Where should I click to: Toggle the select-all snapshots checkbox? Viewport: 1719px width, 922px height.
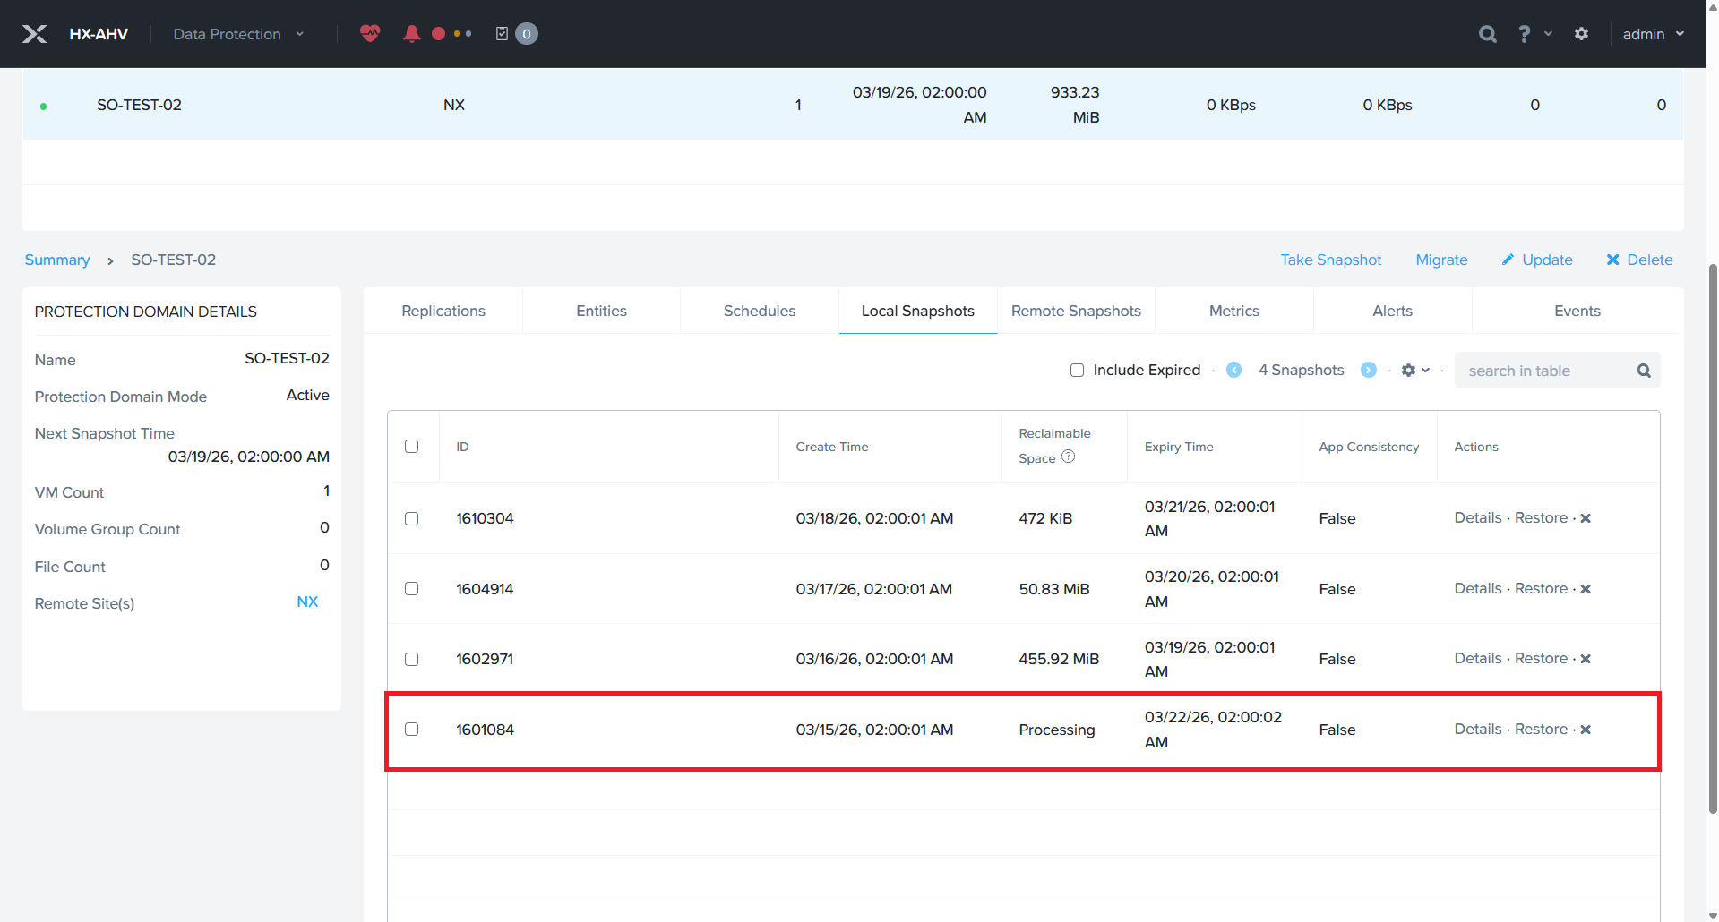(411, 446)
